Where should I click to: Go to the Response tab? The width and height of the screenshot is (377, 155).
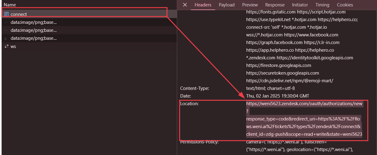(x=275, y=5)
